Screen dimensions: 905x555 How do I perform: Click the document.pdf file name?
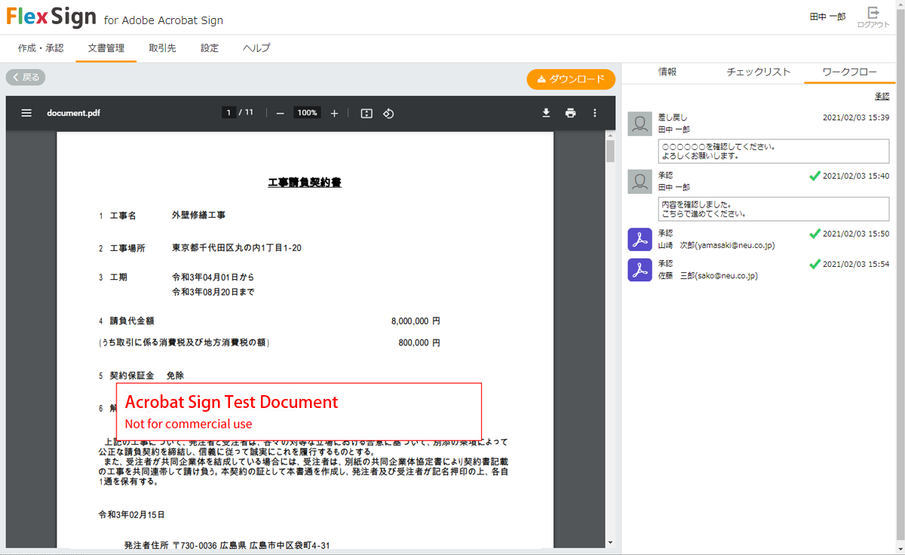coord(73,113)
